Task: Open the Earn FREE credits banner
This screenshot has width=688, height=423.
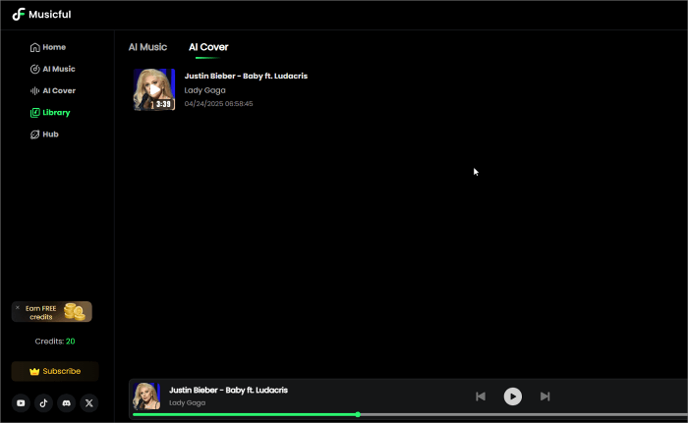Action: pyautogui.click(x=52, y=312)
